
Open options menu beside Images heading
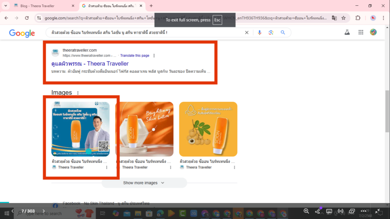(78, 92)
